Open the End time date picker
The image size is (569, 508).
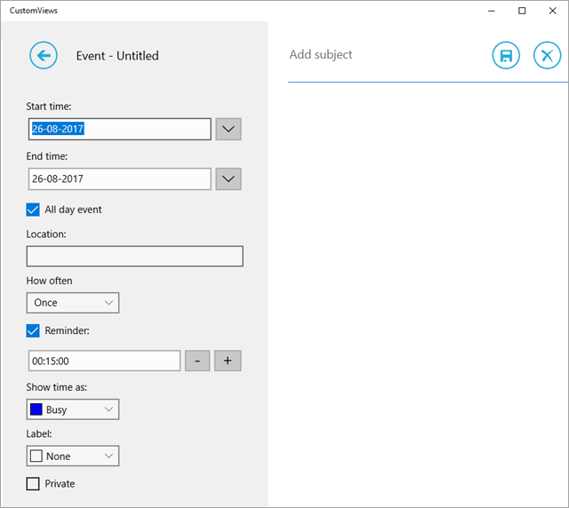[x=228, y=179]
